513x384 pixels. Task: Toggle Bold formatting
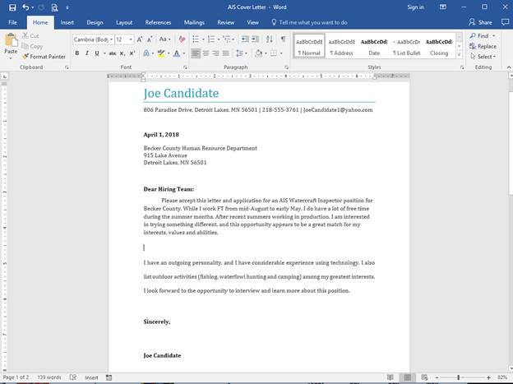coord(76,53)
